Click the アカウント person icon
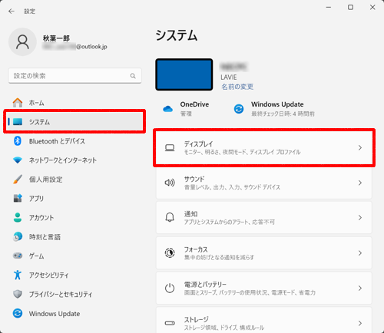 tap(18, 217)
